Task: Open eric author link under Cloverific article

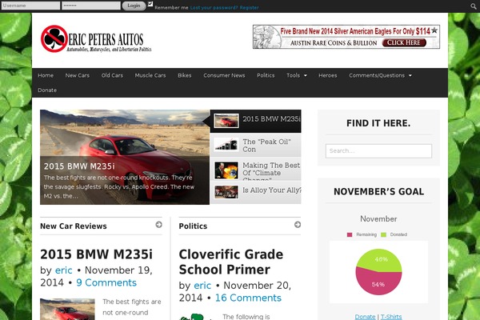Action: pos(202,286)
